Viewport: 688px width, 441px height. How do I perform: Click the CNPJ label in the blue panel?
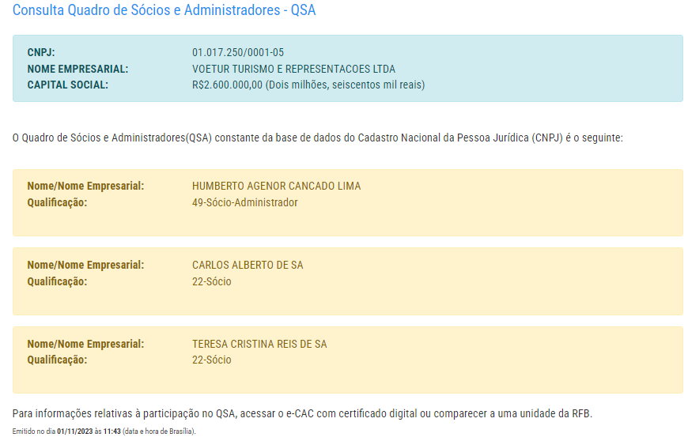(41, 53)
